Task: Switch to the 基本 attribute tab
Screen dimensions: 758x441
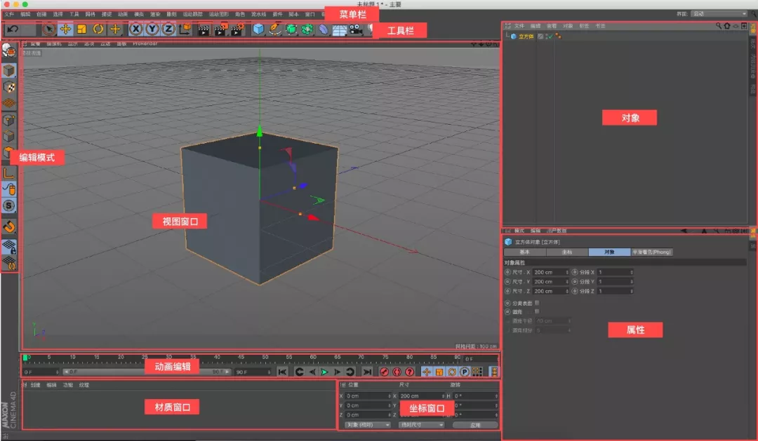Action: click(524, 252)
